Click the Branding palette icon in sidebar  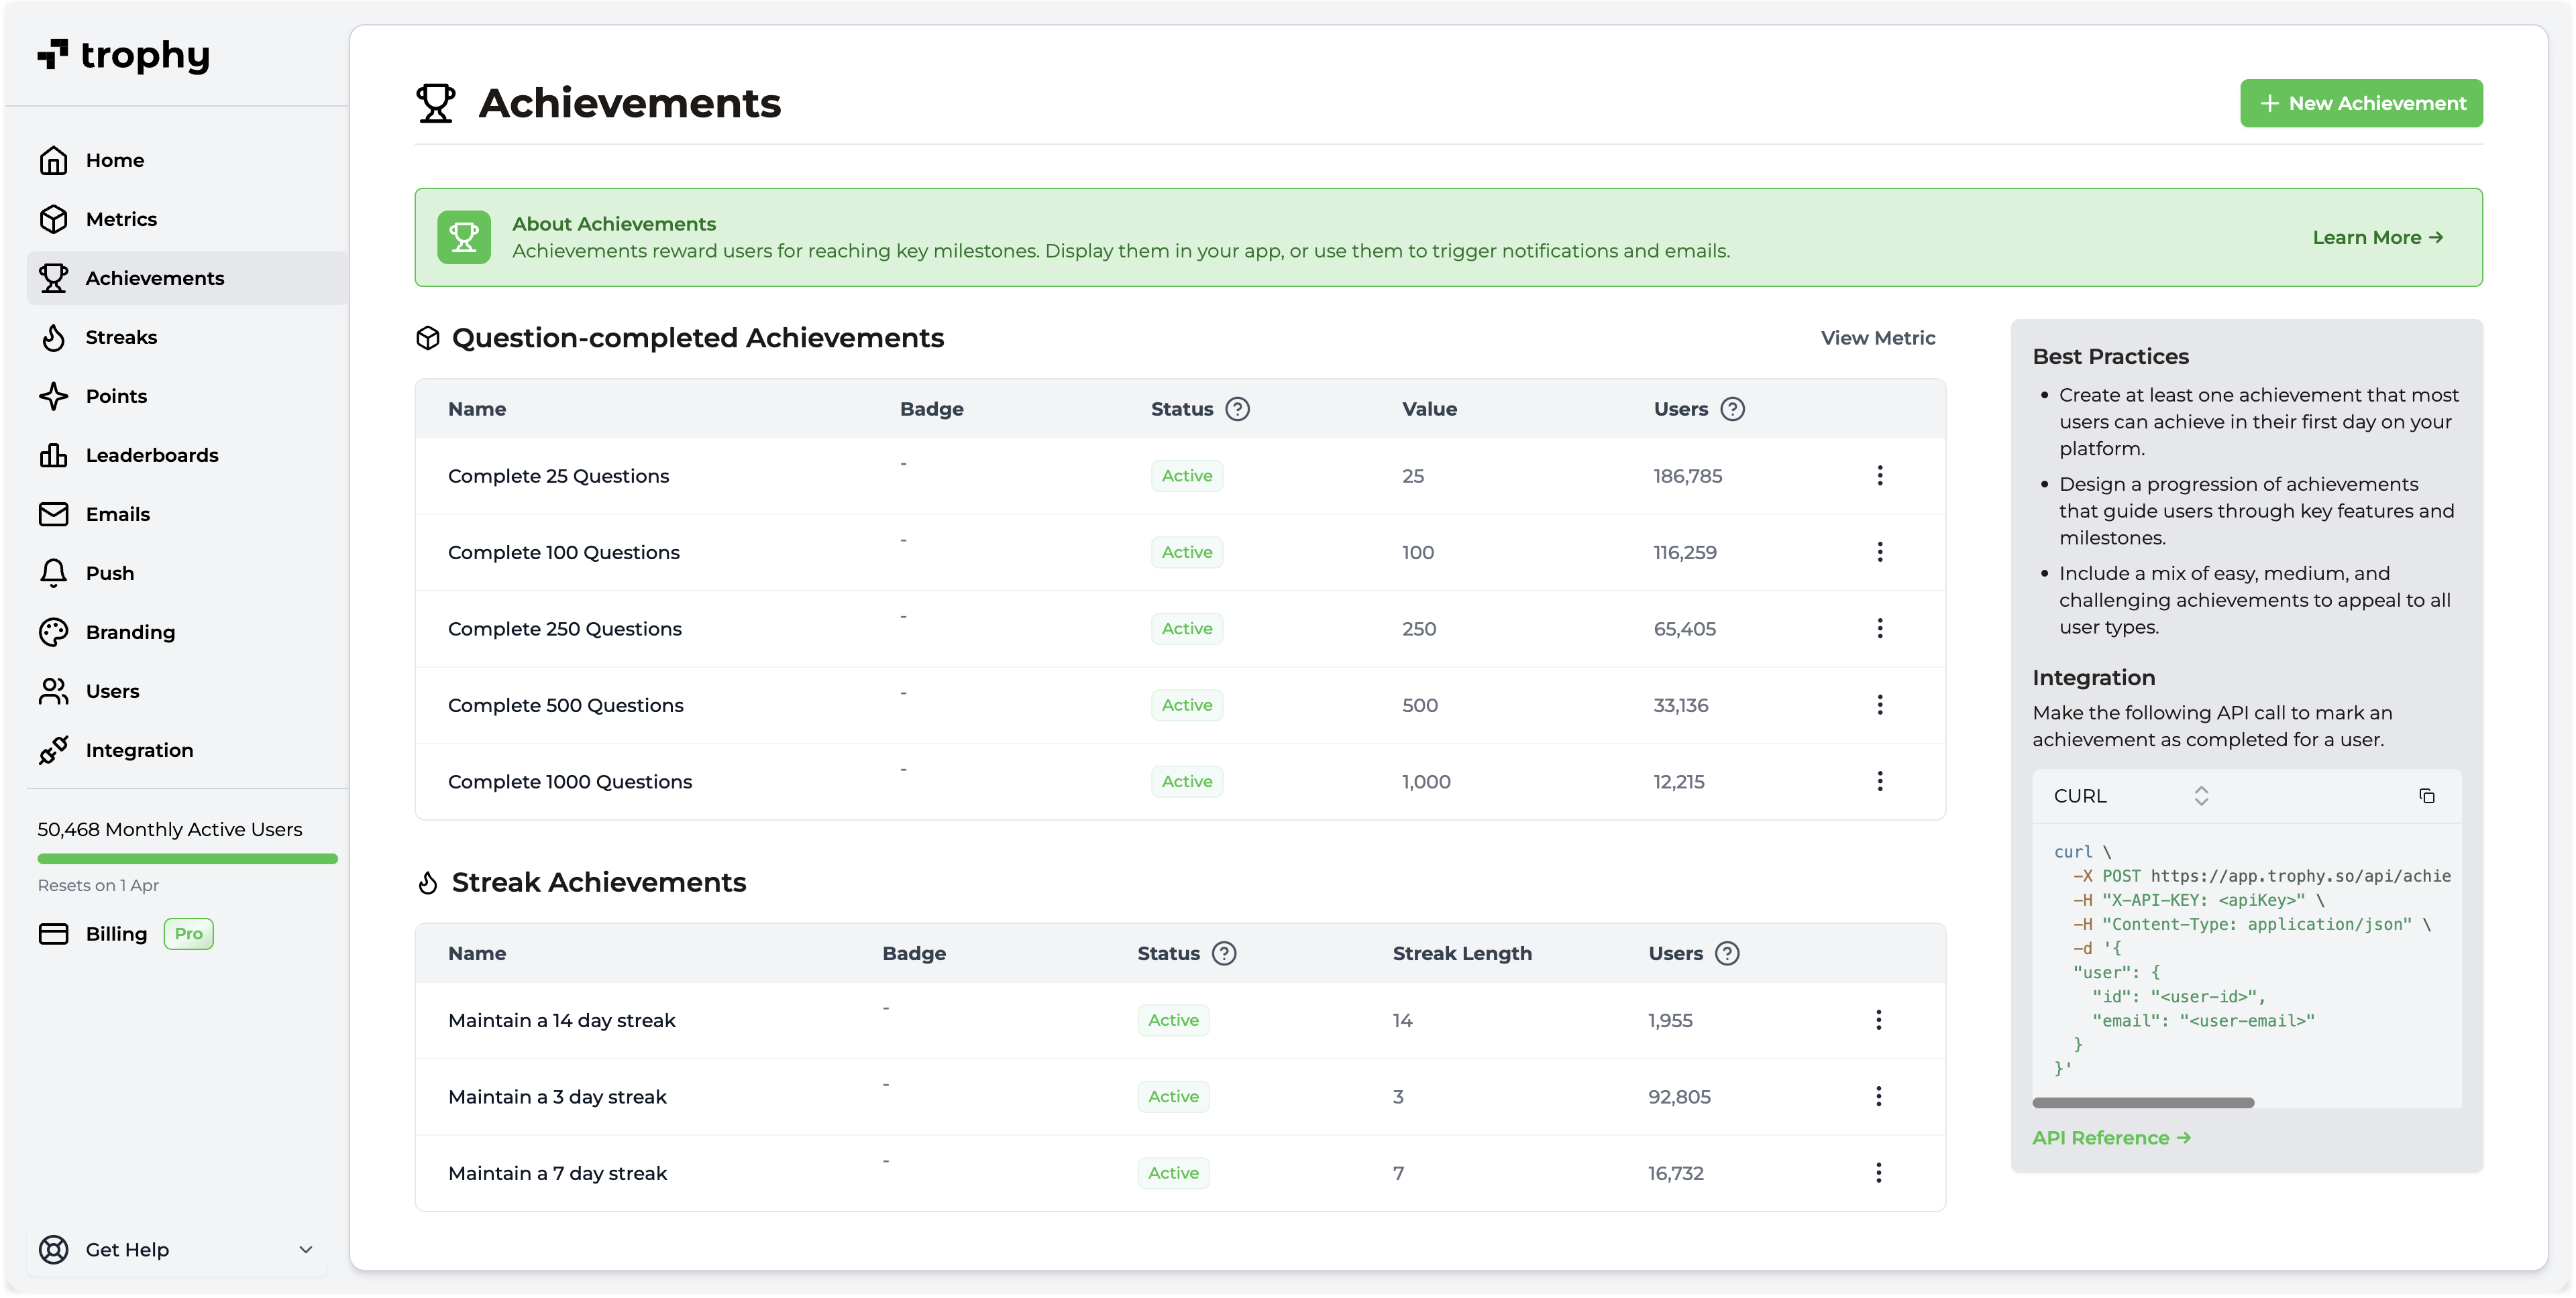(x=54, y=632)
